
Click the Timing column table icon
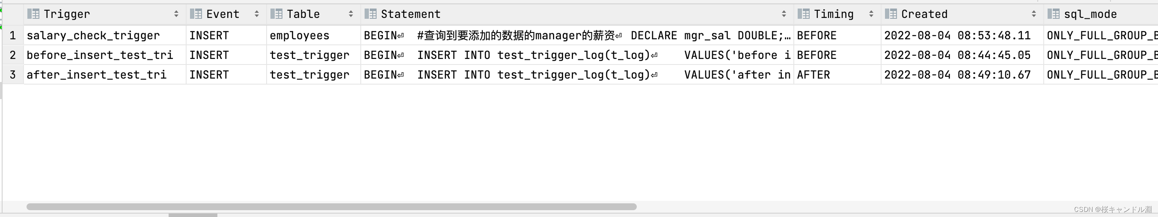pyautogui.click(x=803, y=15)
